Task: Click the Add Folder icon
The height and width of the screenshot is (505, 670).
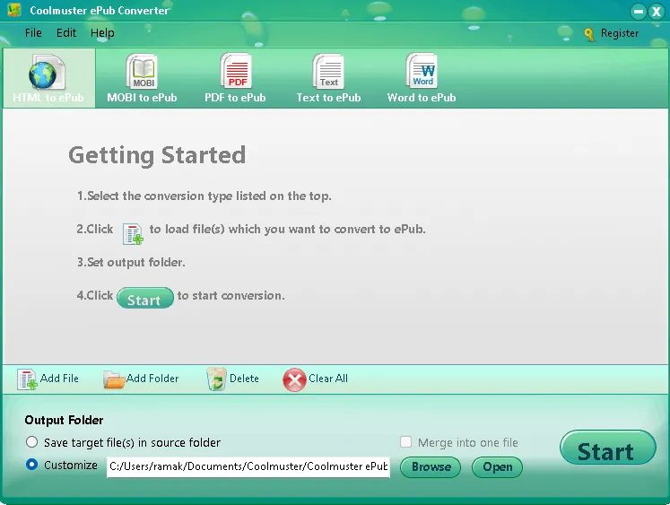Action: pyautogui.click(x=114, y=379)
